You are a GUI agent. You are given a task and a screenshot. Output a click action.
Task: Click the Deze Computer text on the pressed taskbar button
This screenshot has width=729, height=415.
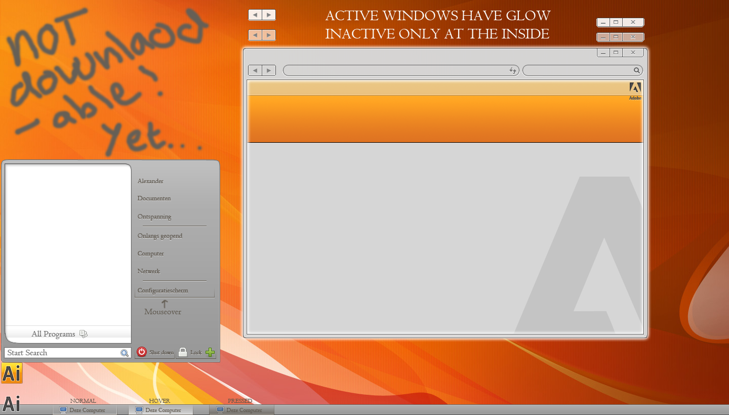point(245,410)
